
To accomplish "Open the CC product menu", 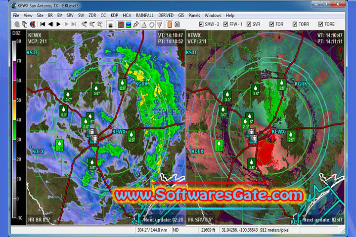I will pyautogui.click(x=103, y=15).
